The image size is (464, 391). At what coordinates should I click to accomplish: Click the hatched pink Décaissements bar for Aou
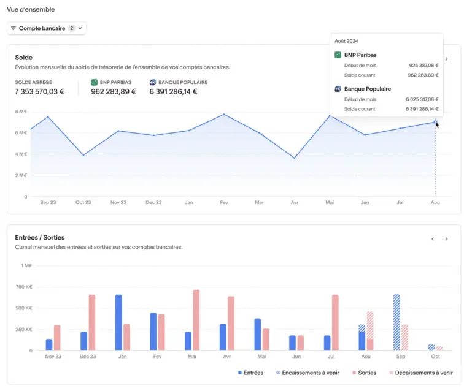click(370, 325)
